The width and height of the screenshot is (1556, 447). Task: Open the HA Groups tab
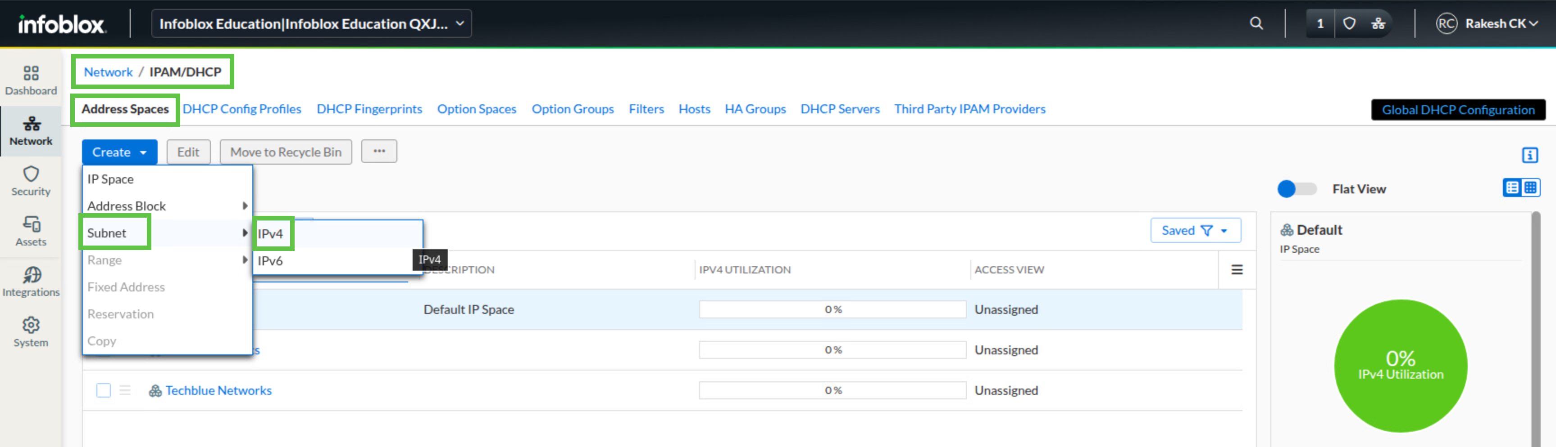(x=755, y=109)
